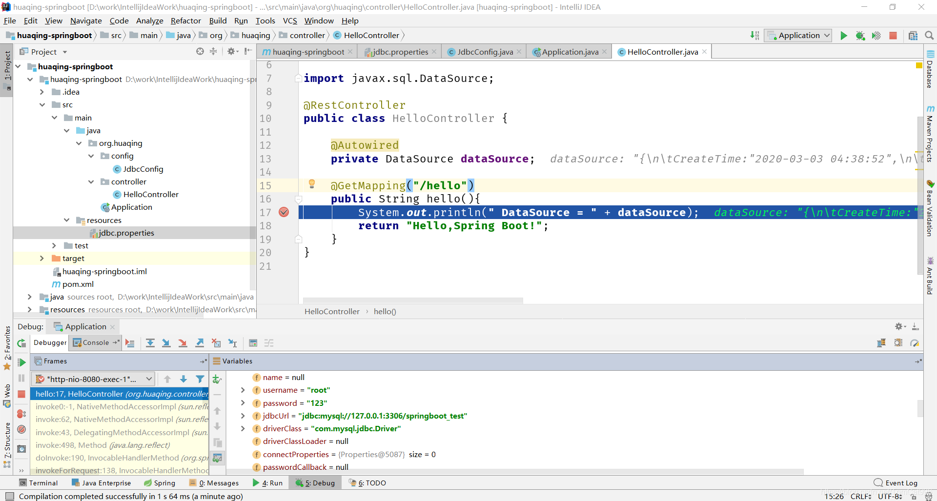Toggle show watches in variables tab

[217, 458]
